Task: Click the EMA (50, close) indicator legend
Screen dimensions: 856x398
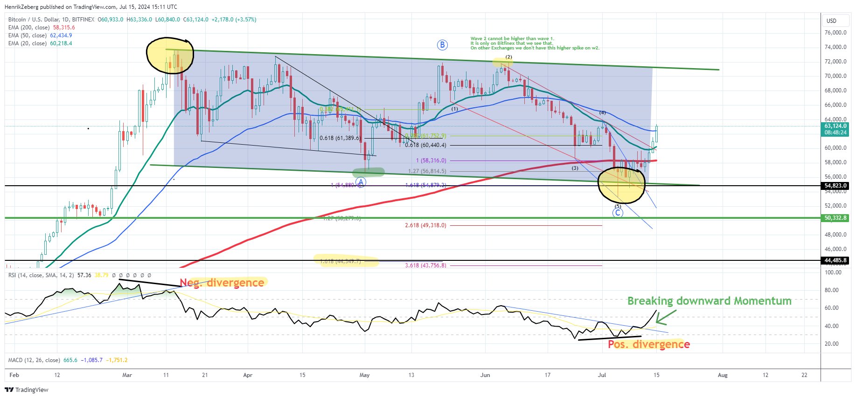Action: coord(40,35)
